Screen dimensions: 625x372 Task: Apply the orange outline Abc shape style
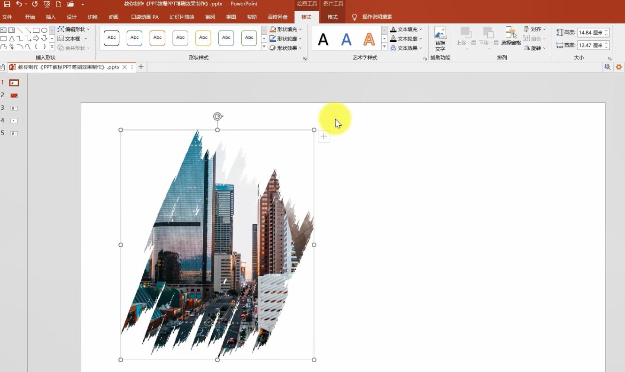click(157, 38)
